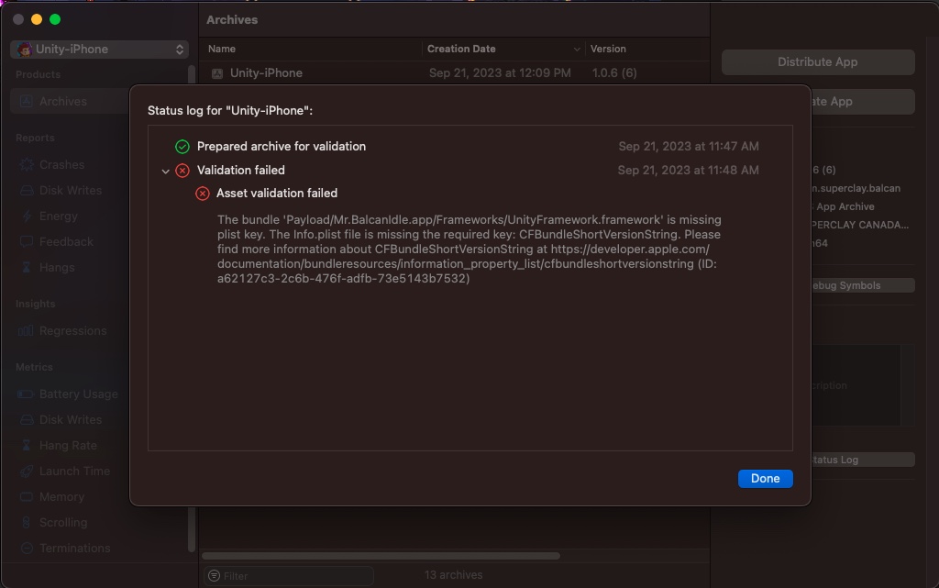Open Scrolling metric in sidebar

[x=63, y=523]
